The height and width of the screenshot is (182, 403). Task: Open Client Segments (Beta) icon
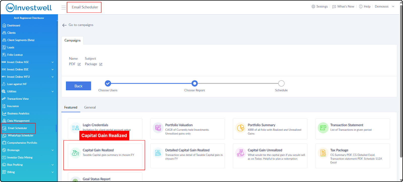point(4,40)
